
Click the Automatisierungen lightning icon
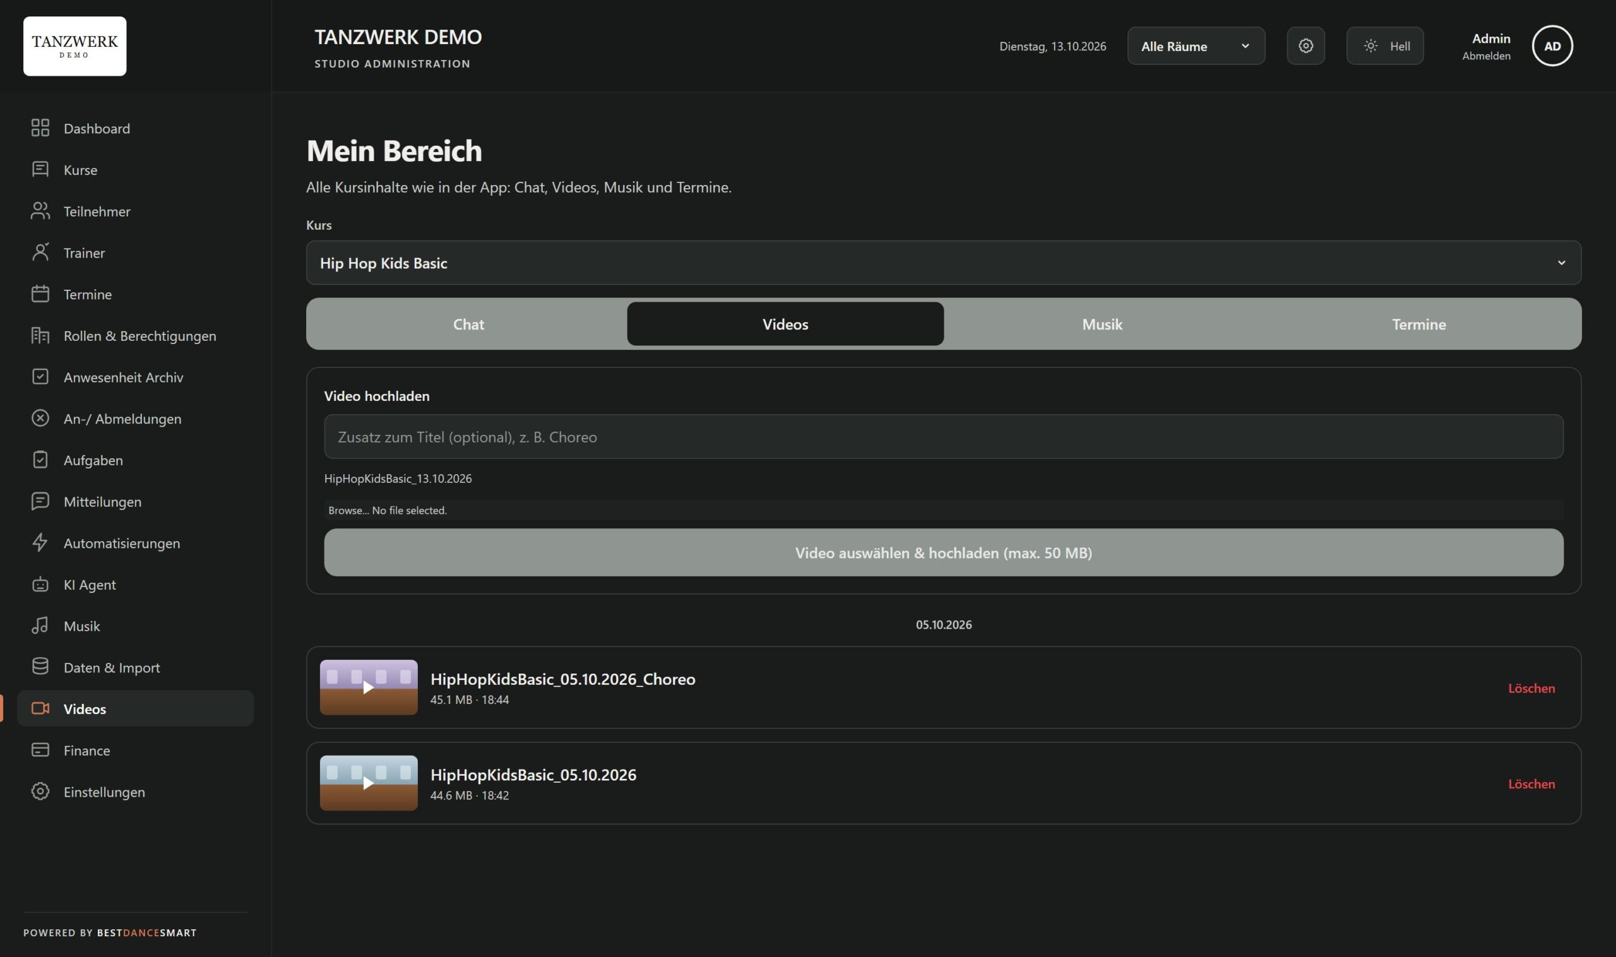tap(40, 542)
